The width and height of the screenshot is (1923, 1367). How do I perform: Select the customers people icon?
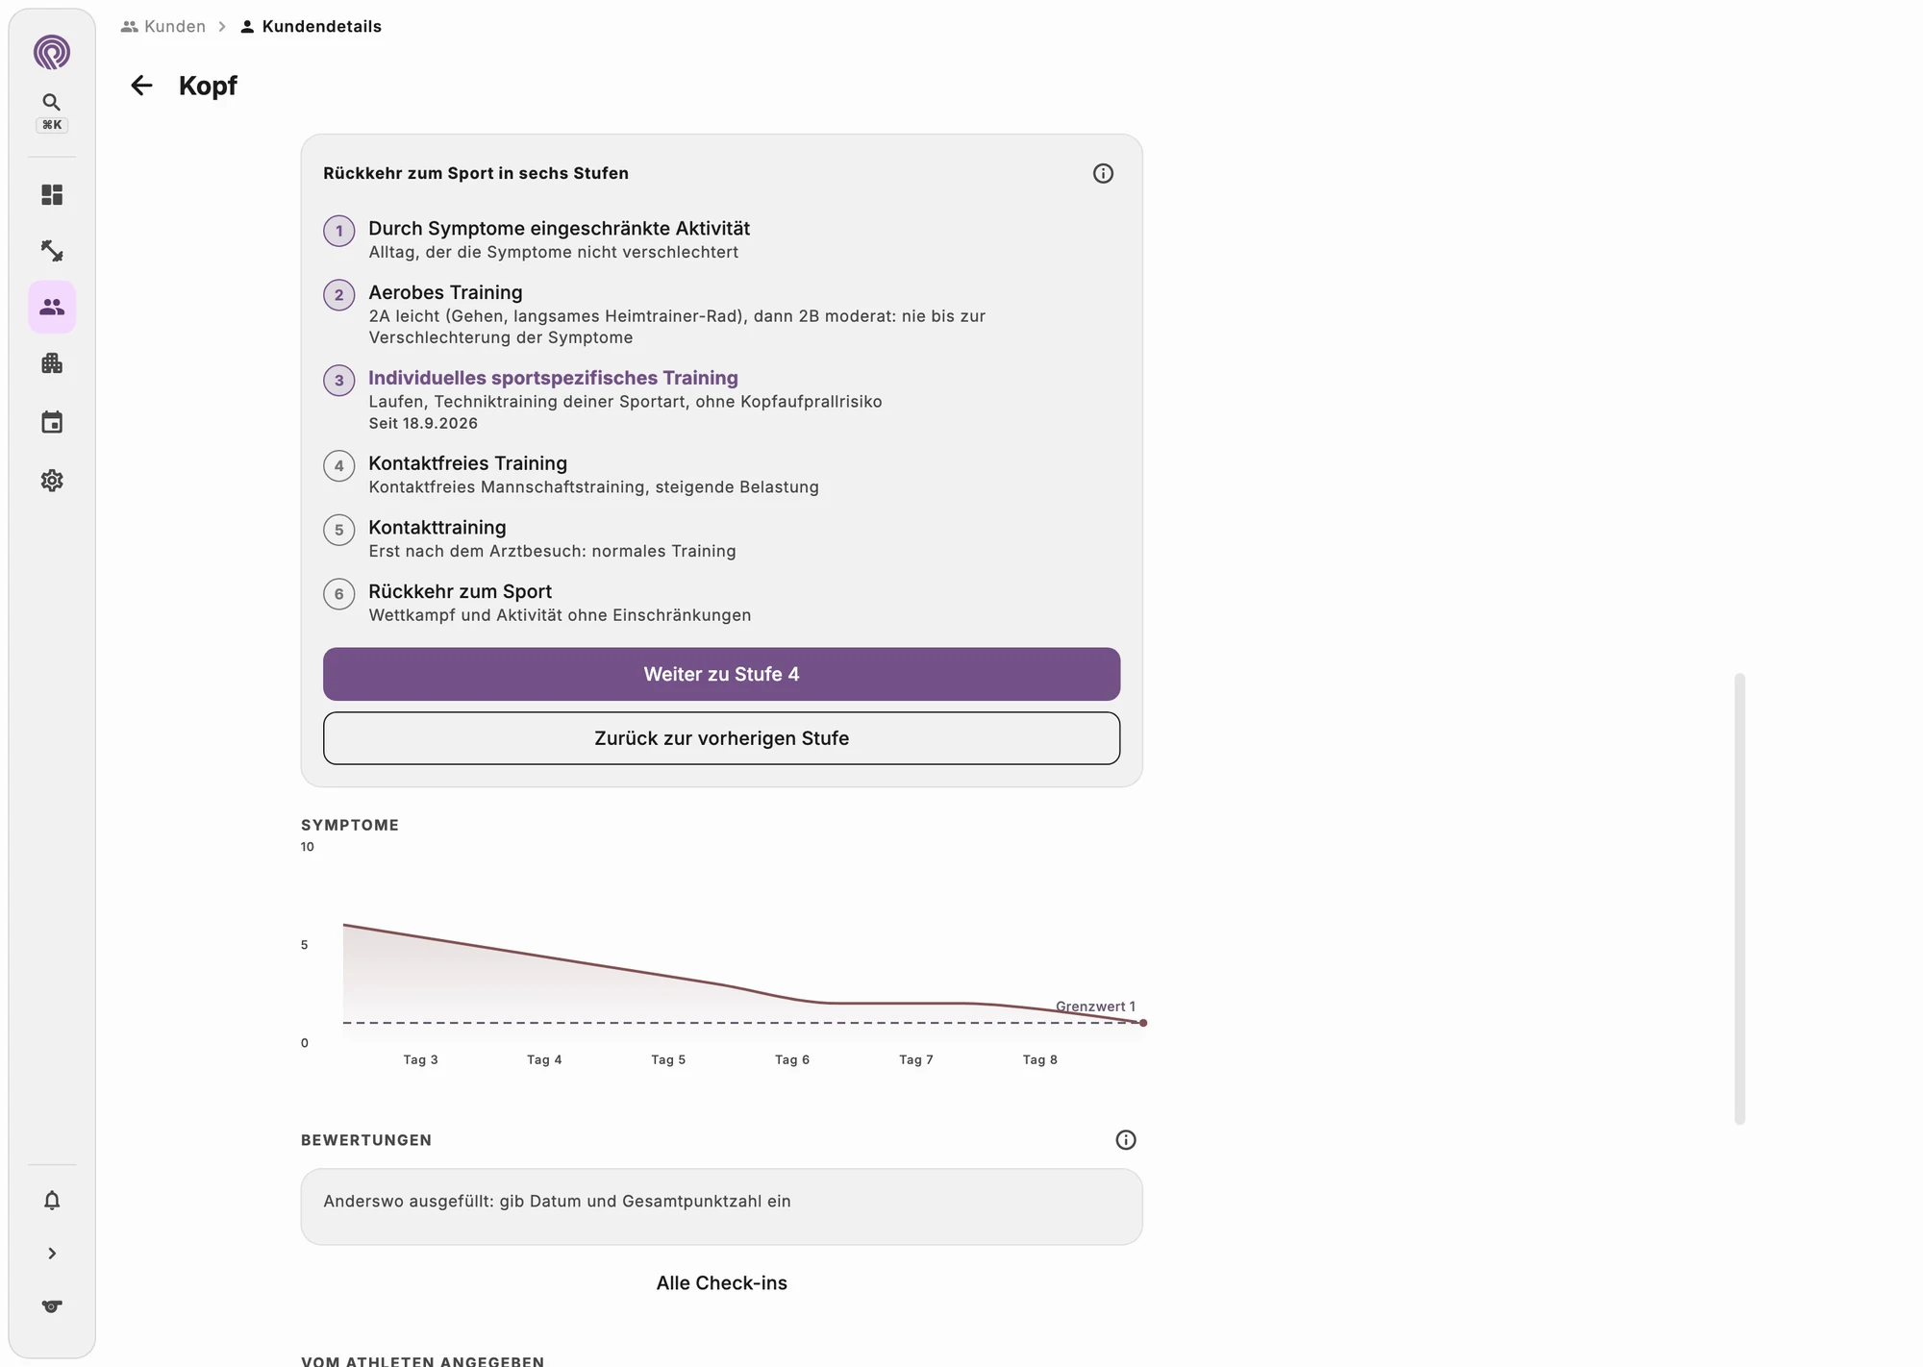point(52,307)
